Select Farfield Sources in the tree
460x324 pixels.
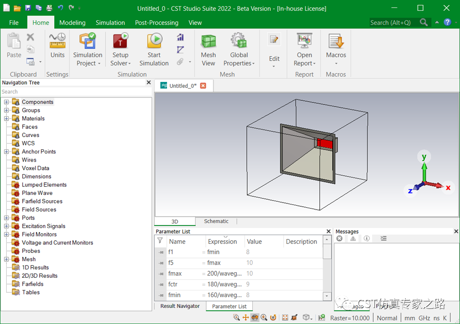pos(42,201)
